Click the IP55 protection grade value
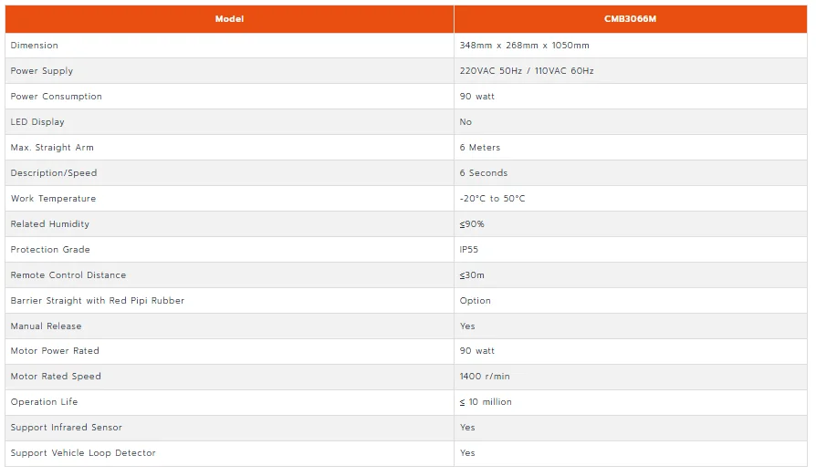816x476 pixels. 468,250
